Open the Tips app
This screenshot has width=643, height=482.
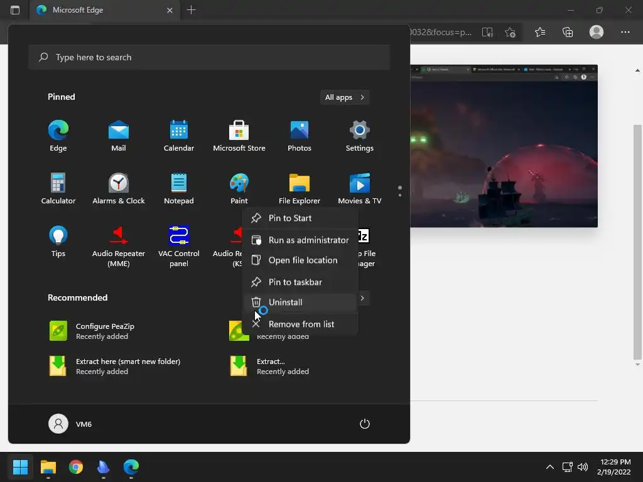click(x=58, y=242)
